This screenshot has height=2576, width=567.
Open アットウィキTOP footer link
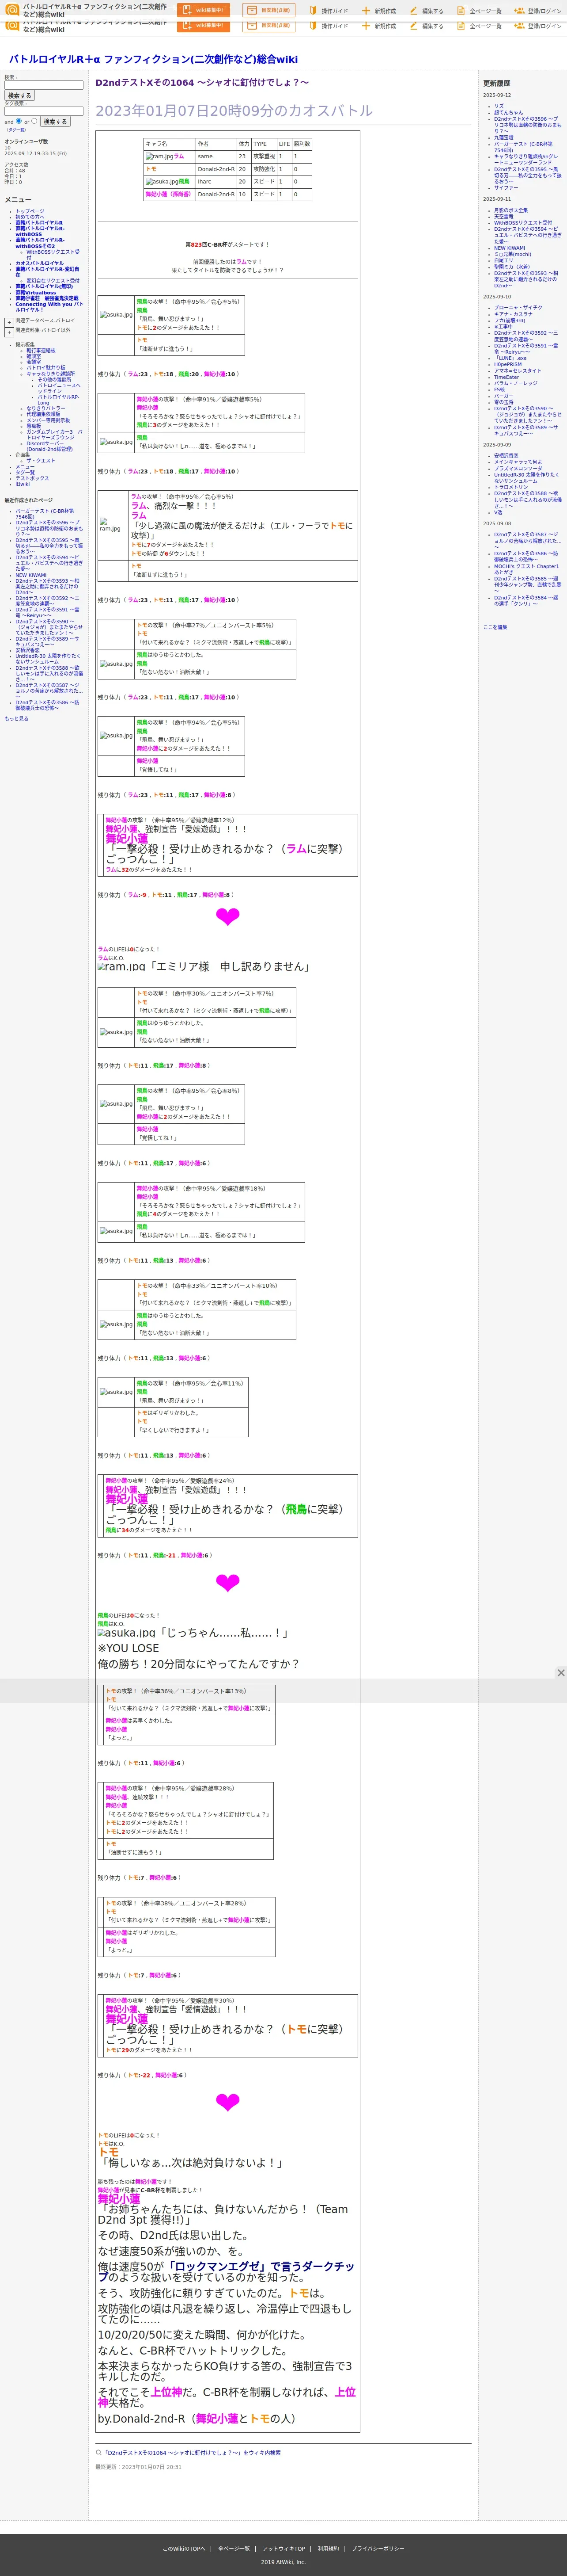(x=284, y=2549)
